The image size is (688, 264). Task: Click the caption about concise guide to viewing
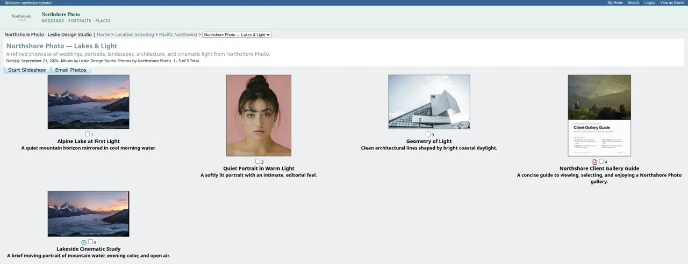(x=599, y=178)
